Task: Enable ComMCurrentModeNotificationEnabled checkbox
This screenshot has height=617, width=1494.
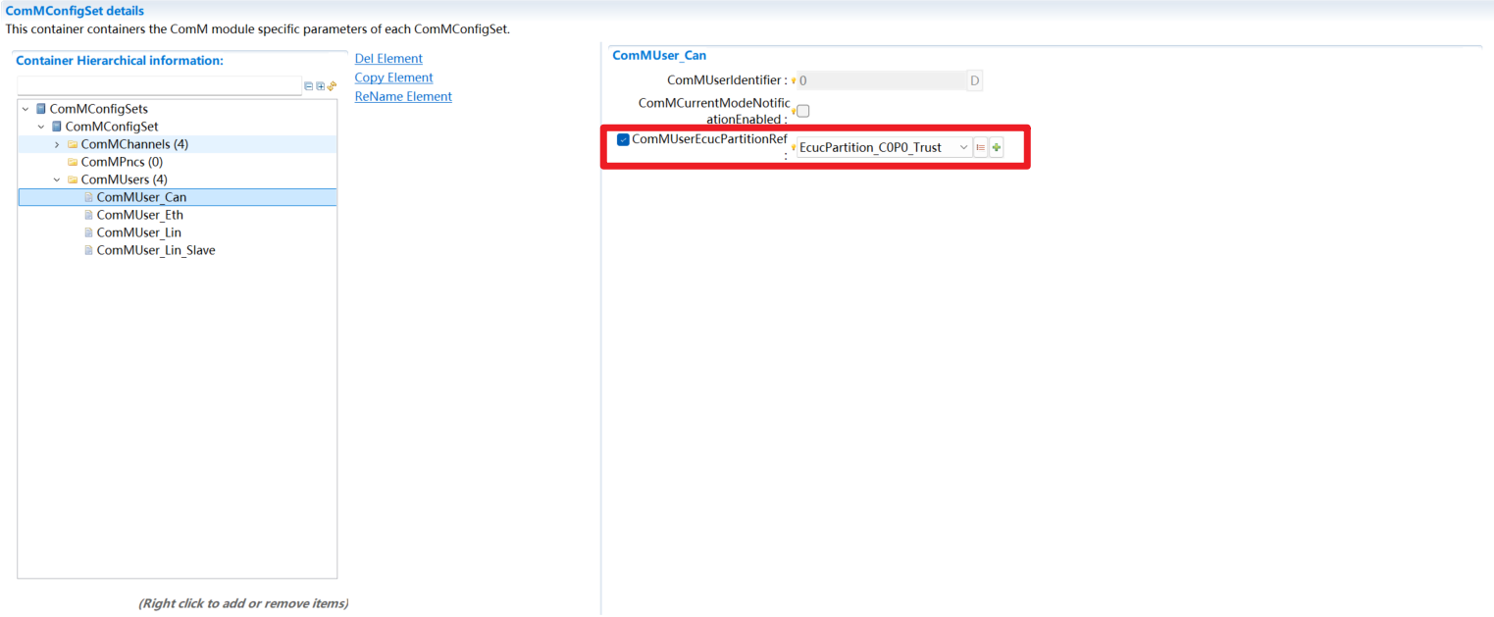Action: [802, 111]
